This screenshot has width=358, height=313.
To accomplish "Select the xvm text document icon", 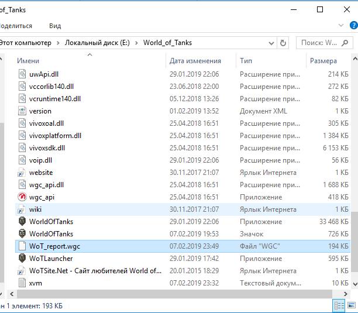I will (x=22, y=283).
